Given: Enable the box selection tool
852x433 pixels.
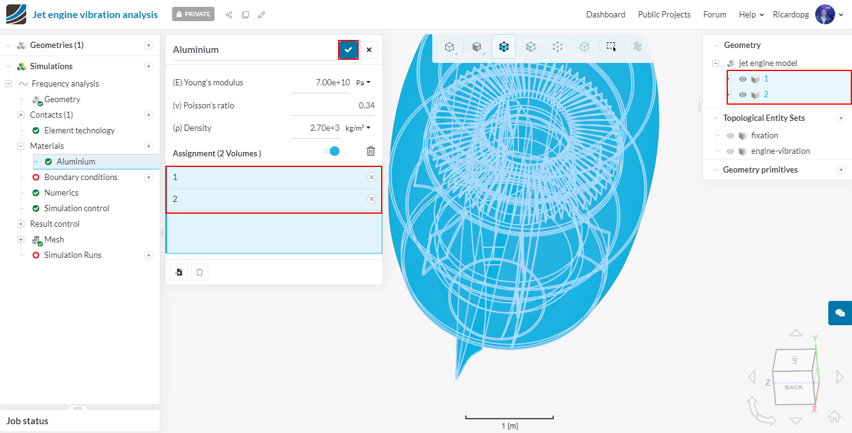Looking at the screenshot, I should [x=611, y=47].
